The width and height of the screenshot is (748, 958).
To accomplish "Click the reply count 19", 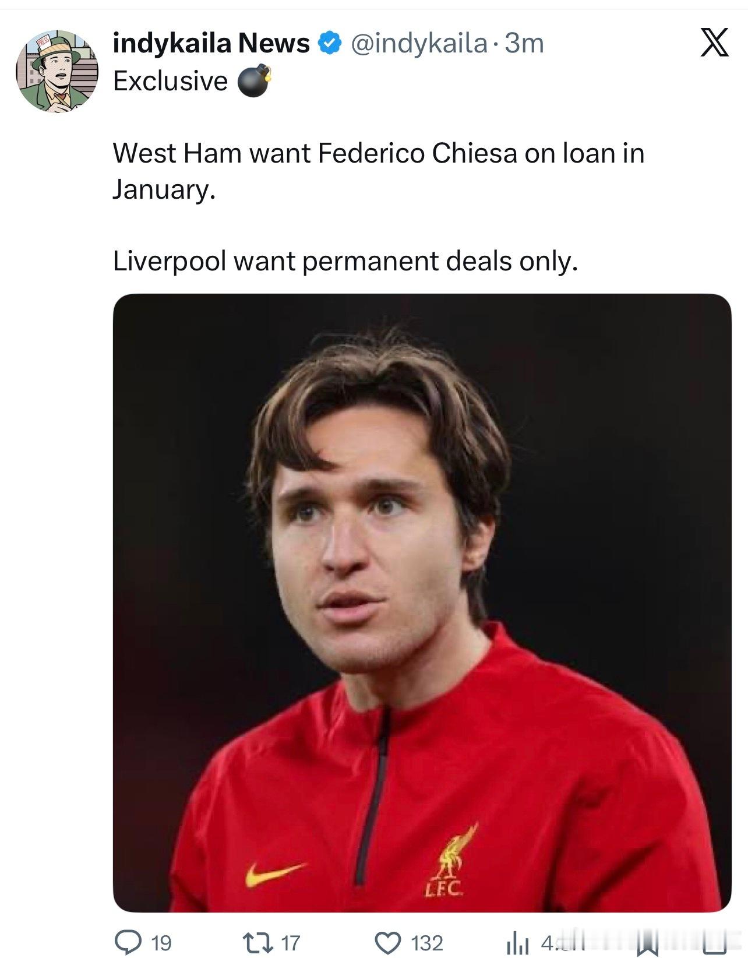I will [161, 943].
